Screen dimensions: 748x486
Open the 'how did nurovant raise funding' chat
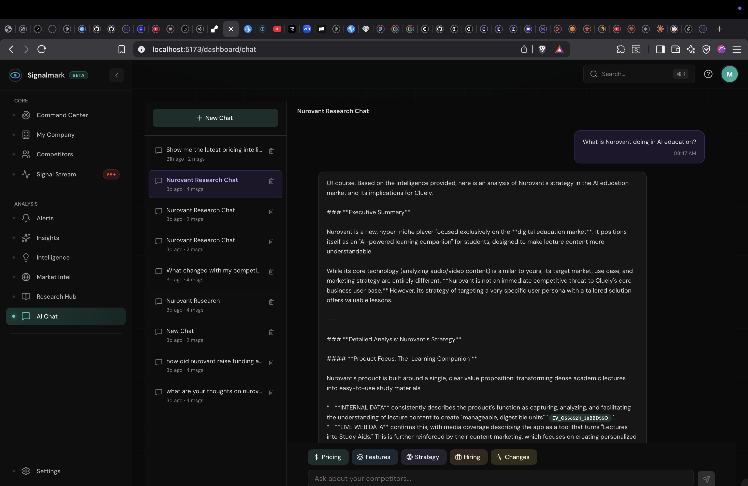[x=214, y=361]
